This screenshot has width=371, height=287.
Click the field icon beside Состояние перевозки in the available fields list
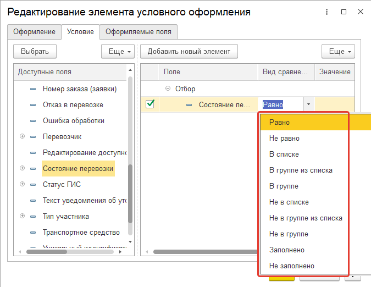(33, 169)
